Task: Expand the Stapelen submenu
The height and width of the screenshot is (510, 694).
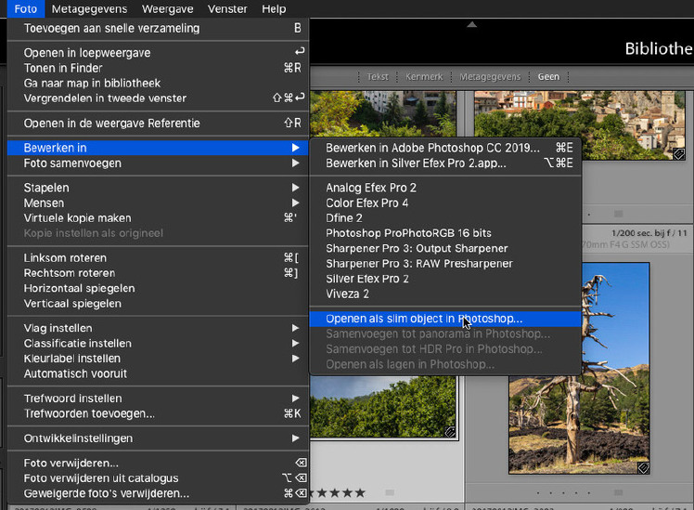Action: [x=158, y=188]
